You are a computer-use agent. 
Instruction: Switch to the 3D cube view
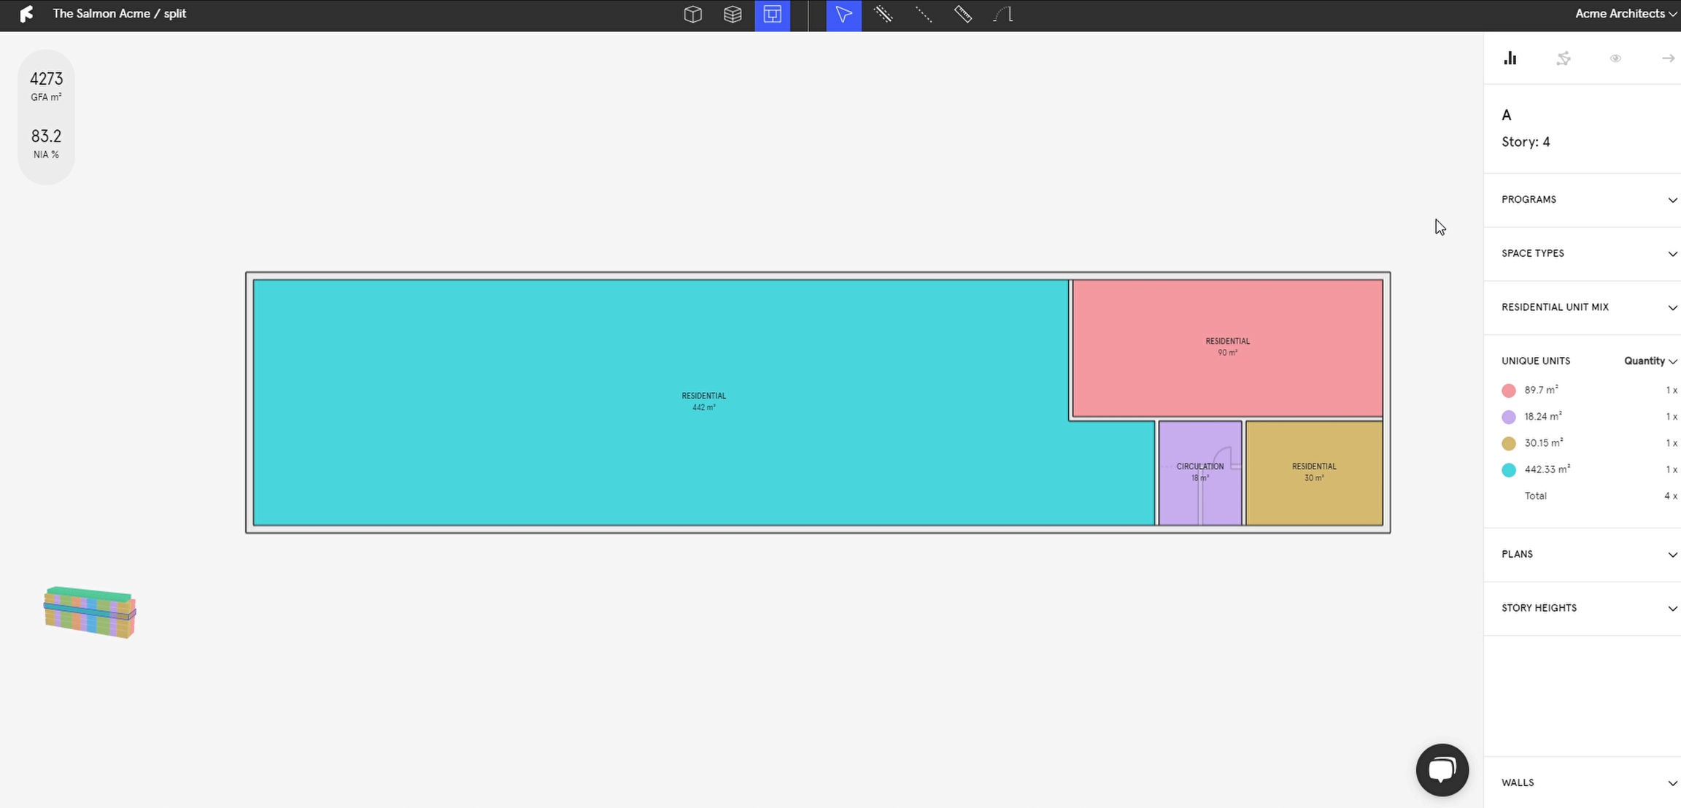coord(692,15)
